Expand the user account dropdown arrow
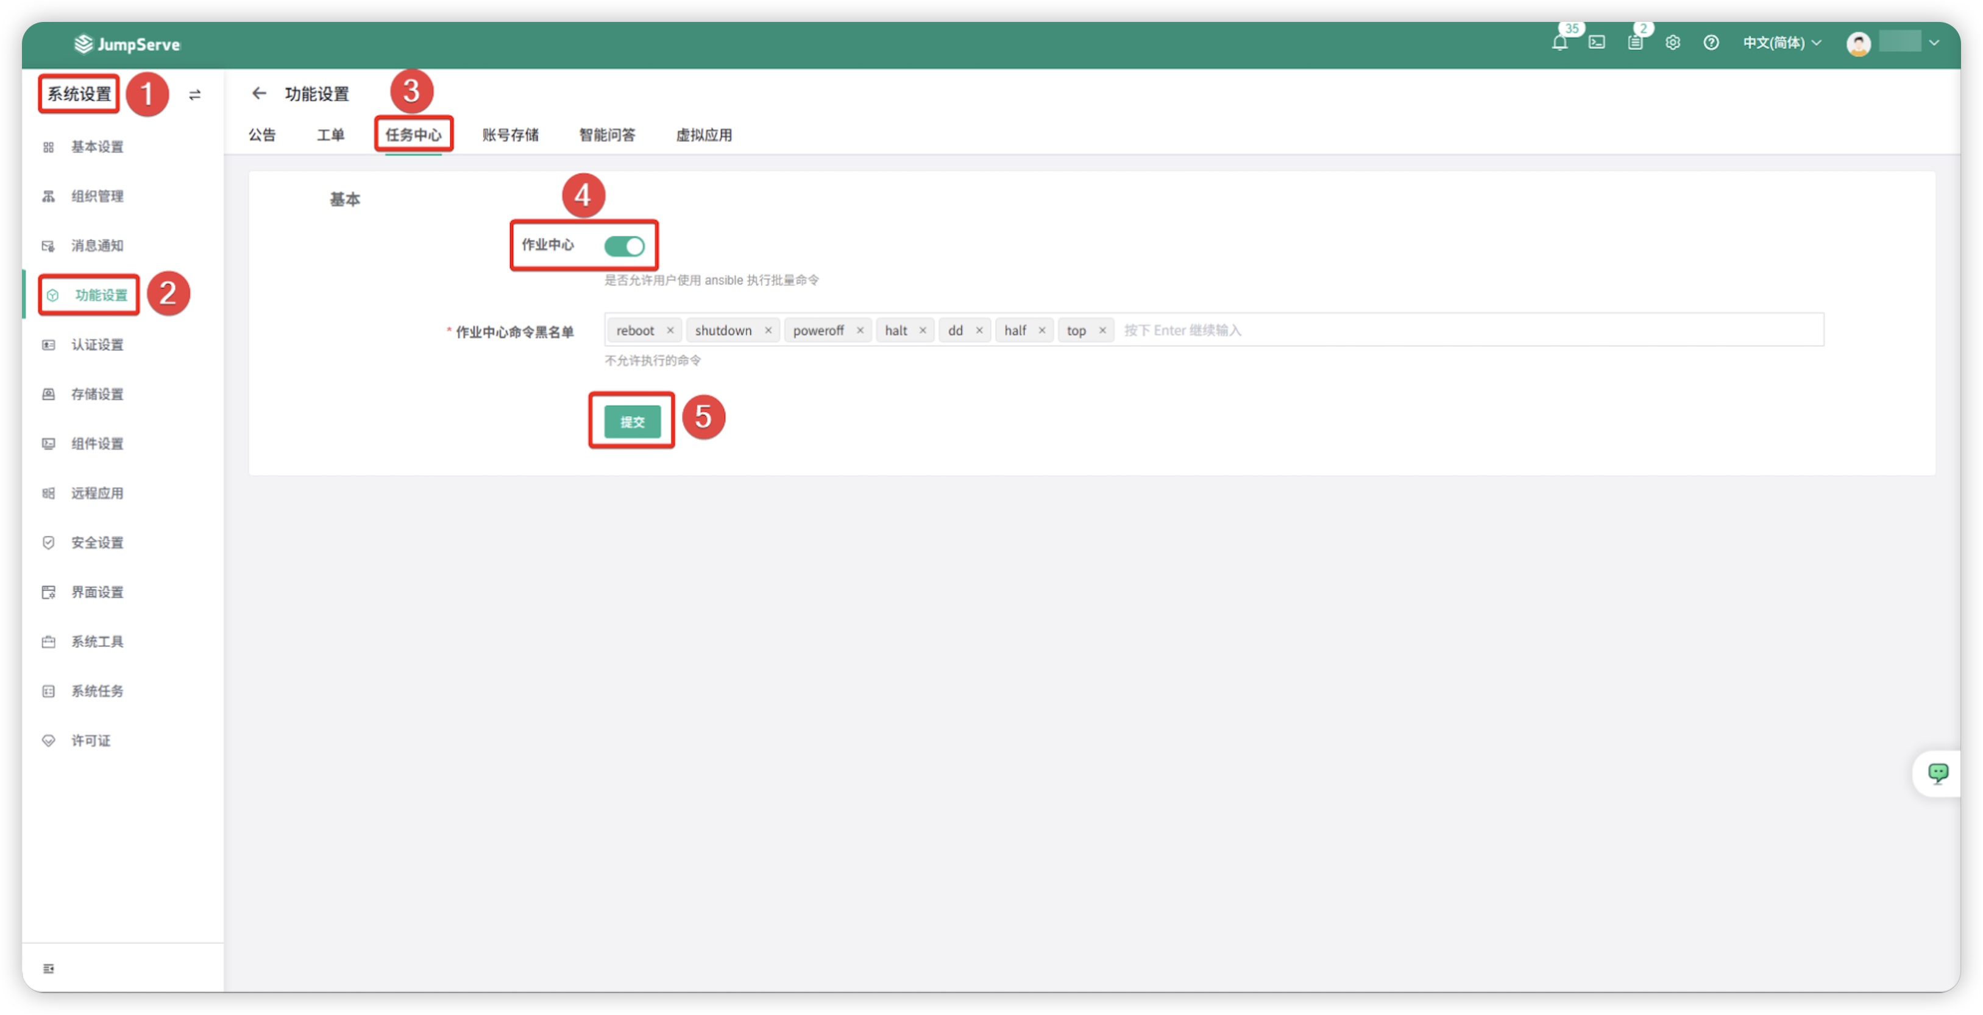Viewport: 1983px width, 1015px height. pos(1933,43)
